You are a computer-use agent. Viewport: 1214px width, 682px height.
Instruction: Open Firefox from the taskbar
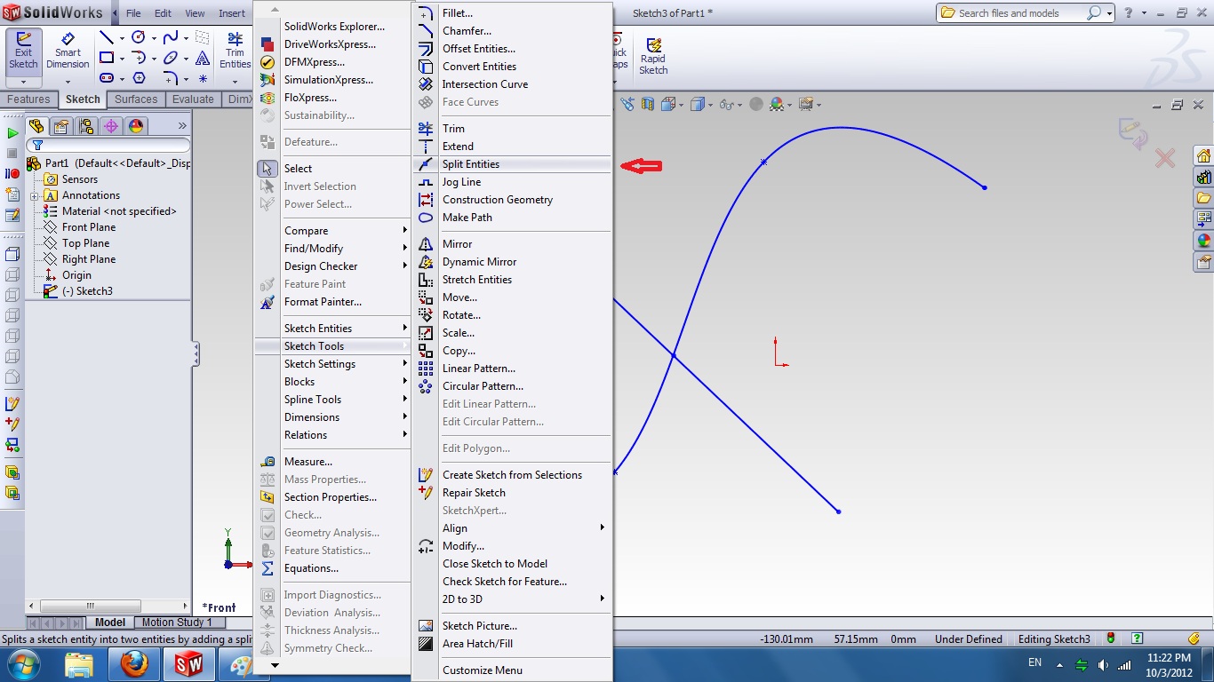(x=133, y=664)
